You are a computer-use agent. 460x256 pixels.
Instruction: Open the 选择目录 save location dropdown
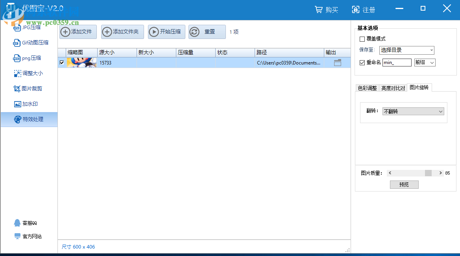[406, 50]
